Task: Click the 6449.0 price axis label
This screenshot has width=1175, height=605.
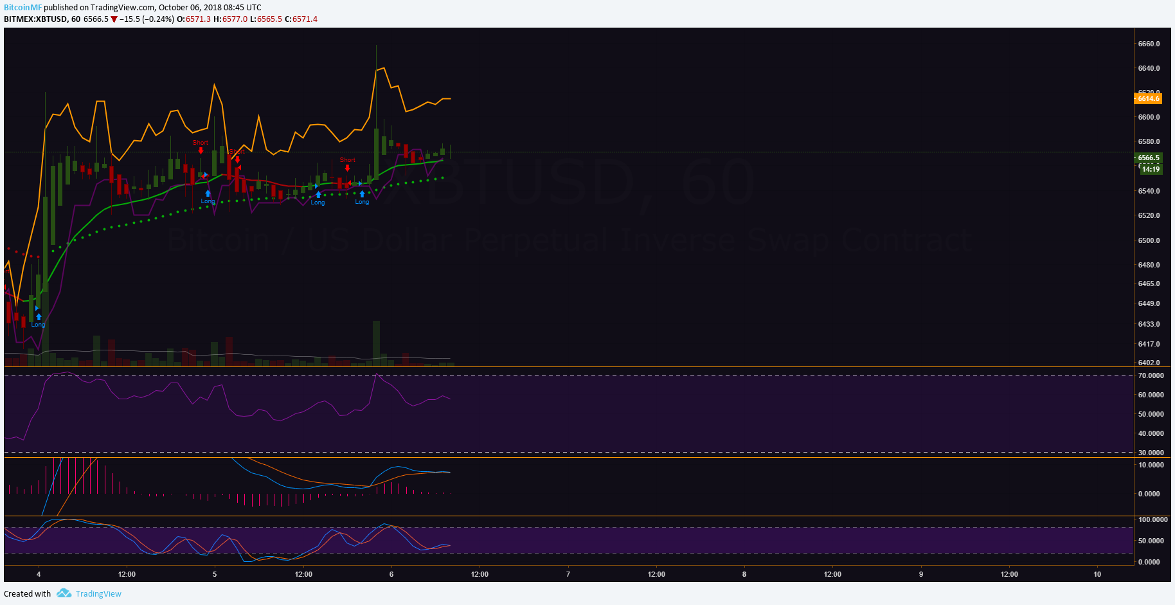Action: point(1149,303)
